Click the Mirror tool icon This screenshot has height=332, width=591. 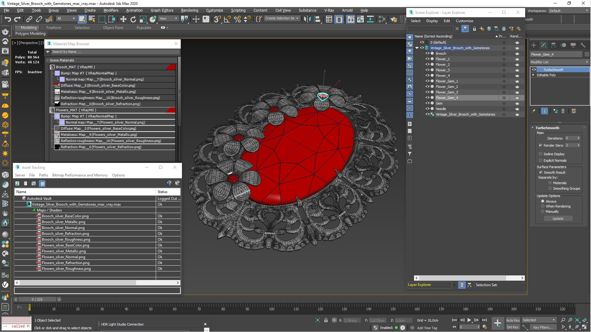pos(307,19)
